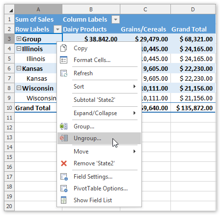Click the Select All corner triangle
Screen dimensions: 222x217
click(11, 11)
